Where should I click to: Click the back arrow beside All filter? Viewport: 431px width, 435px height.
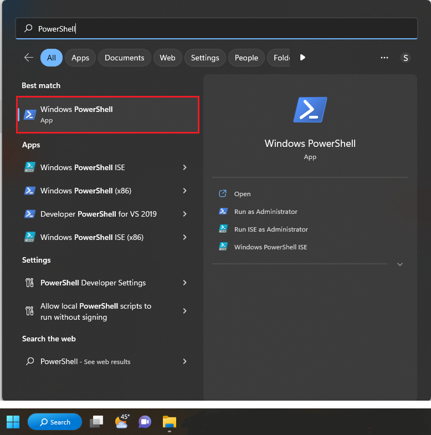(29, 58)
